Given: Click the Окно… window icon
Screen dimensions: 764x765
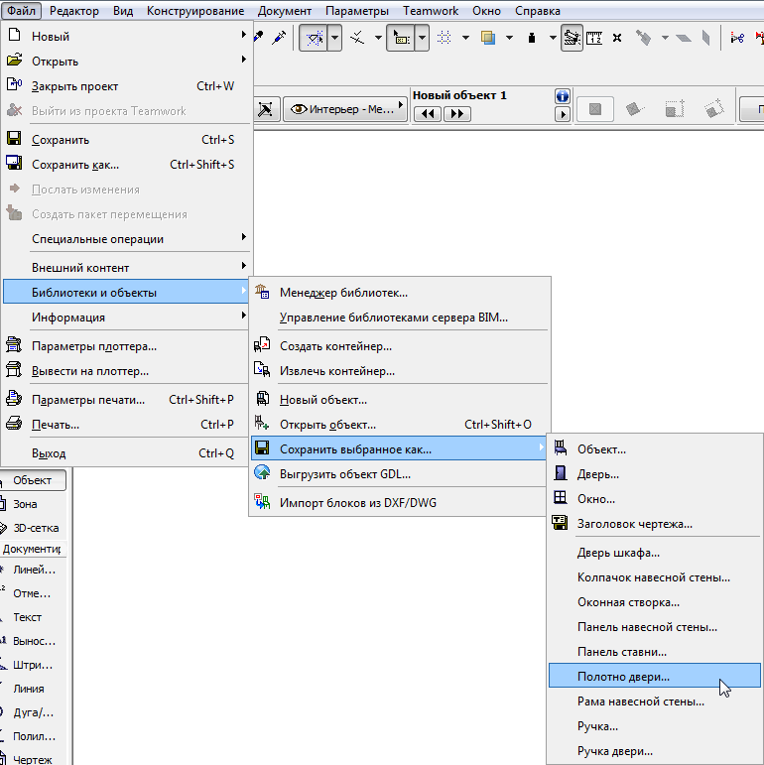Looking at the screenshot, I should pos(560,498).
